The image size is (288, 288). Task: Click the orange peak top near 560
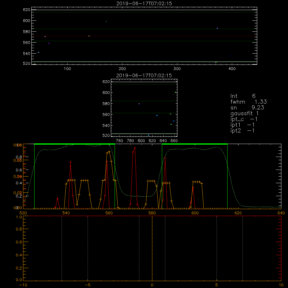pos(109,152)
